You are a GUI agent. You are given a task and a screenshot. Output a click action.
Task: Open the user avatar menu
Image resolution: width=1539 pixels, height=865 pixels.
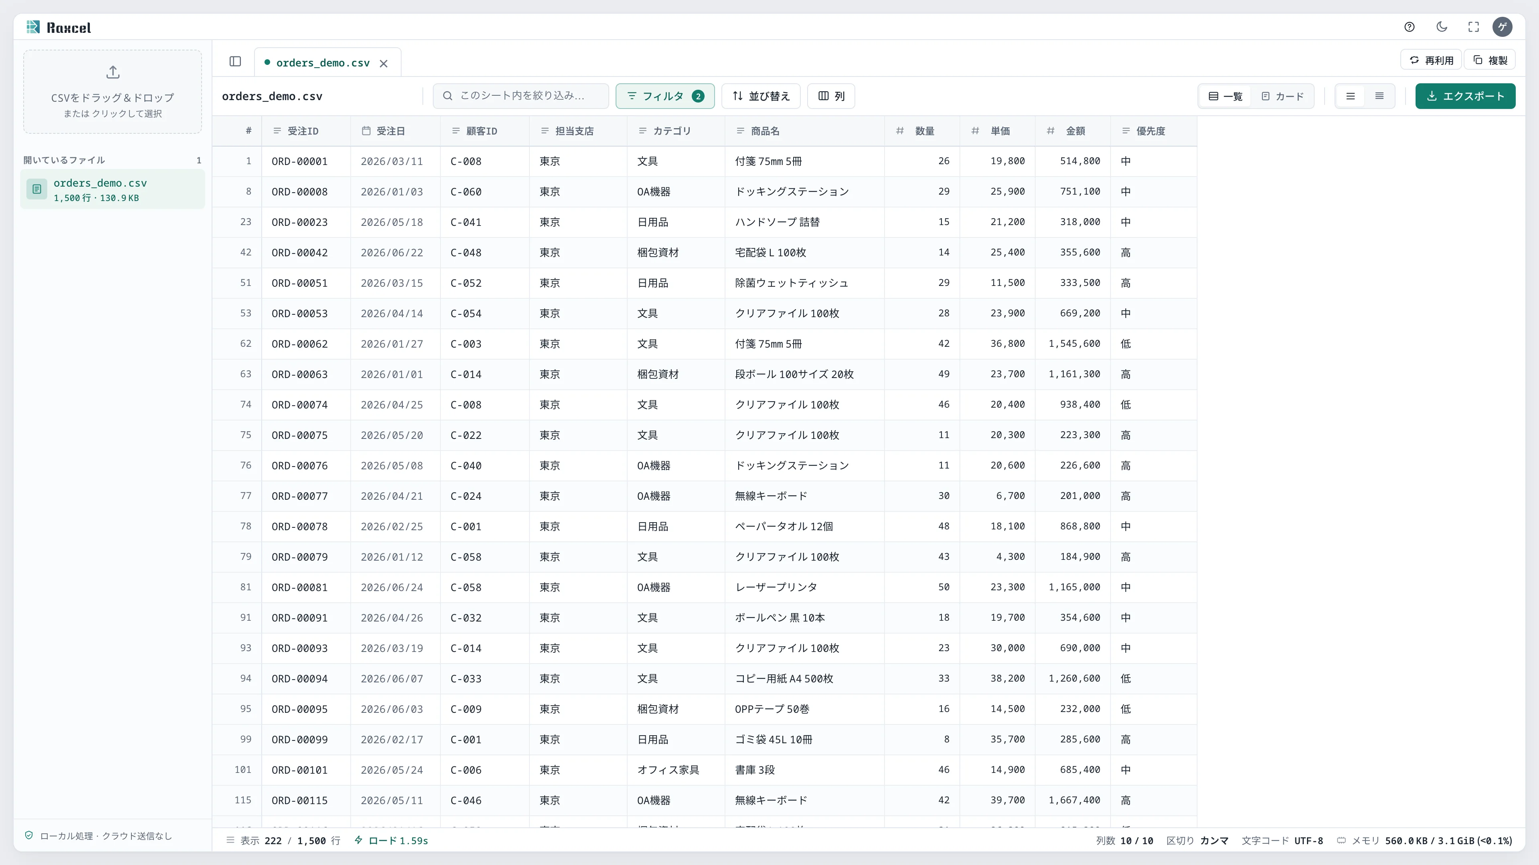click(1503, 27)
